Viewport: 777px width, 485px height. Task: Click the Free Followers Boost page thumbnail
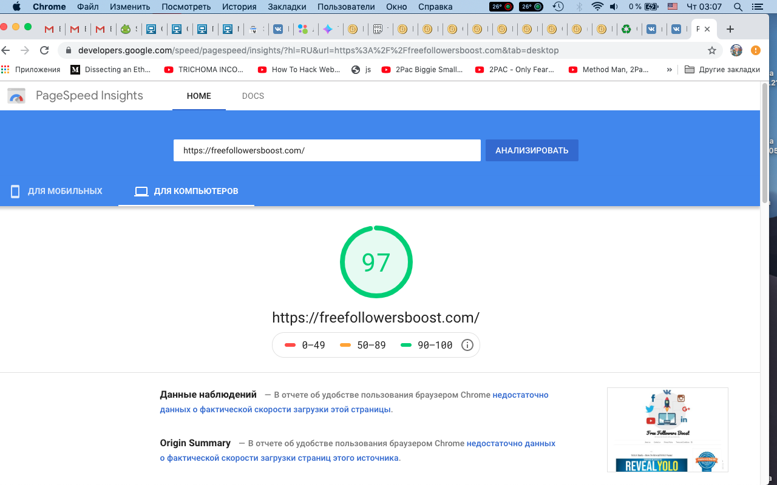tap(668, 430)
